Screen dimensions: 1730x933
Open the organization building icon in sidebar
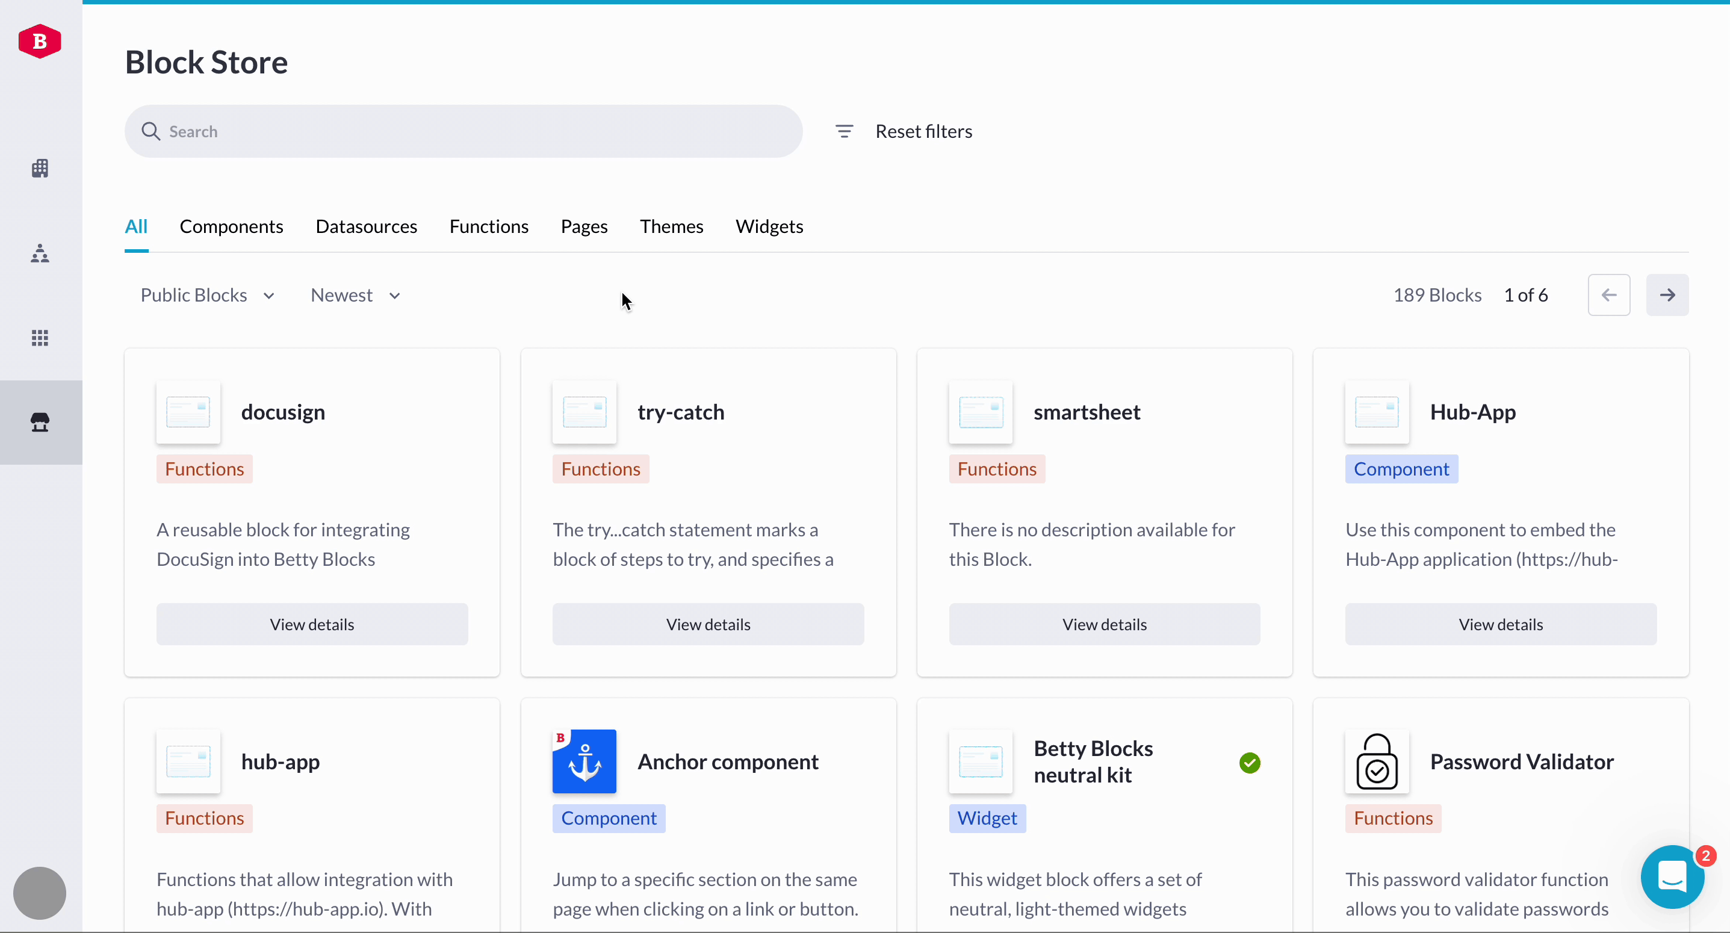(40, 168)
